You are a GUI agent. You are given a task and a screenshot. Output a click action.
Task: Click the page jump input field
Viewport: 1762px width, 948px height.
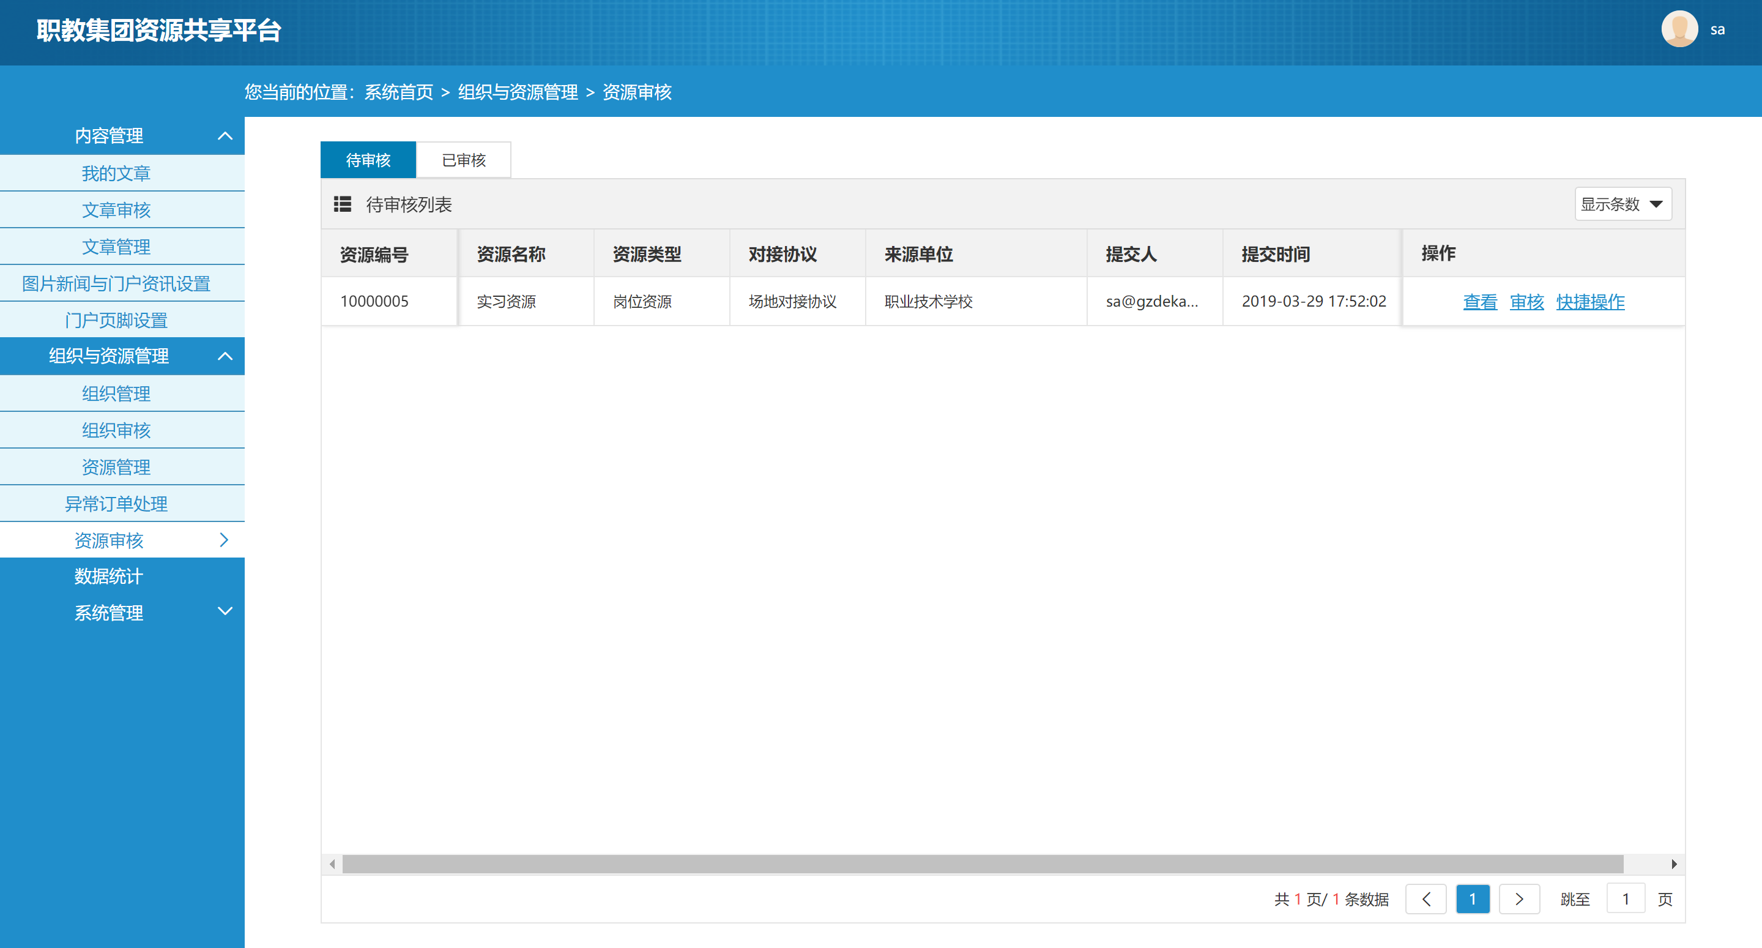pyautogui.click(x=1625, y=898)
